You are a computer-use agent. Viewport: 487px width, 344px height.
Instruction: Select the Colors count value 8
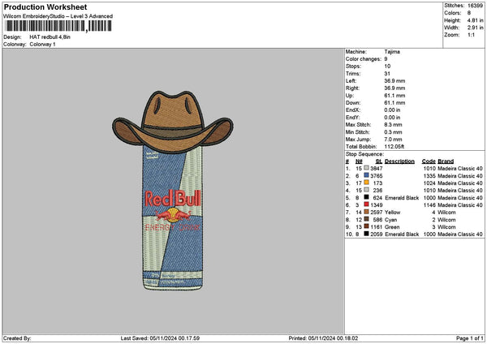[x=469, y=13]
